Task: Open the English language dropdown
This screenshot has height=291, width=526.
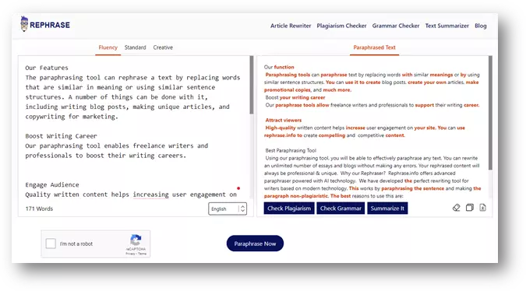Action: click(x=228, y=209)
